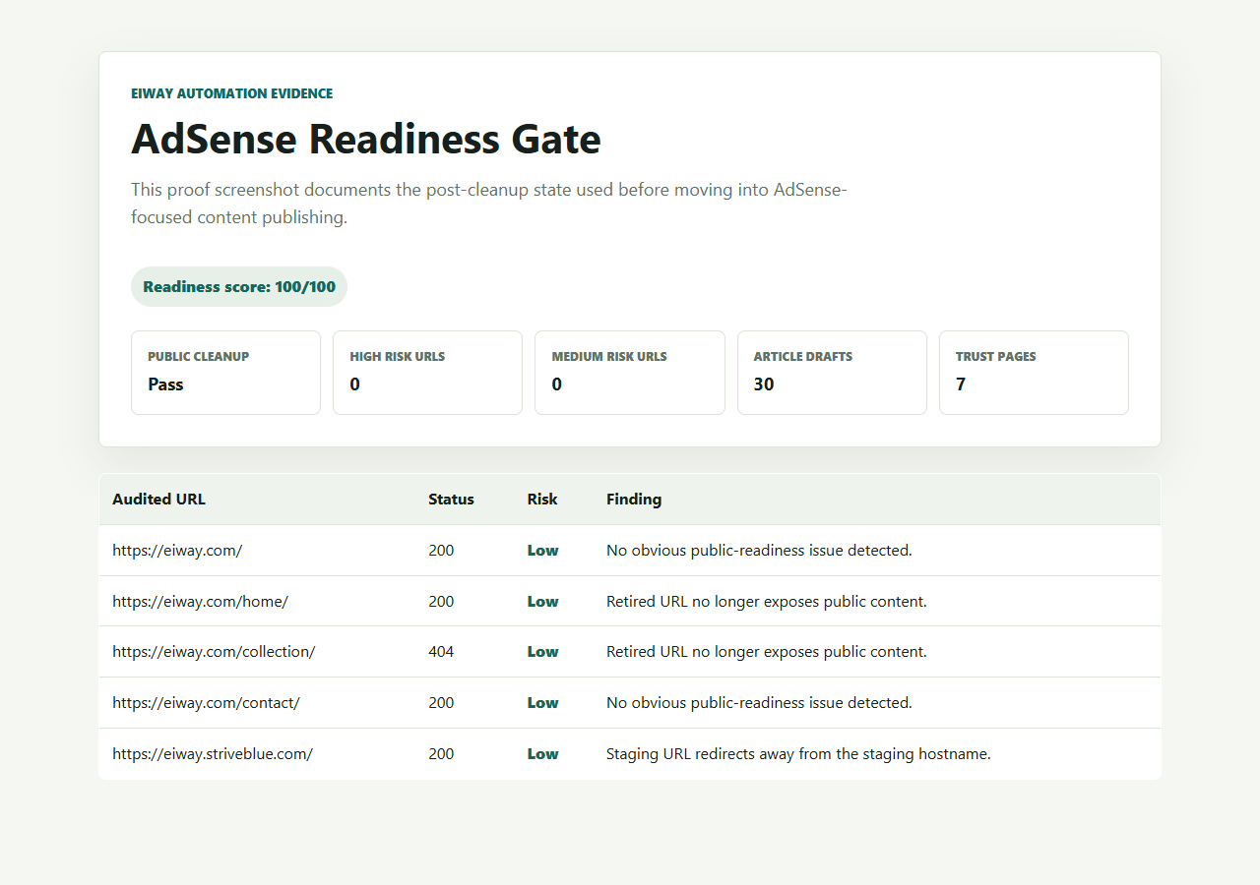Select the 7 value under Trust Pages

point(961,384)
